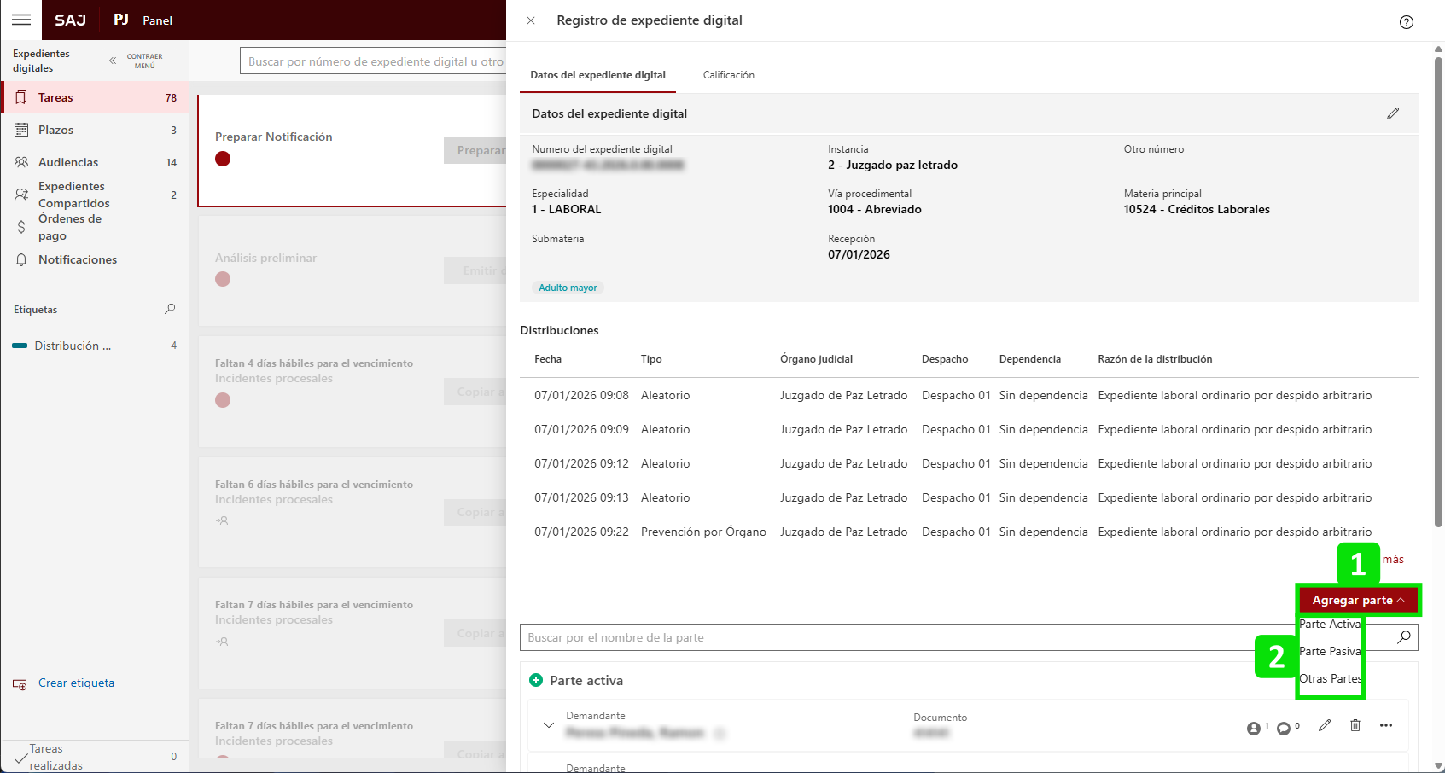Edit the first Demandante party entry
1445x773 pixels.
click(1324, 725)
